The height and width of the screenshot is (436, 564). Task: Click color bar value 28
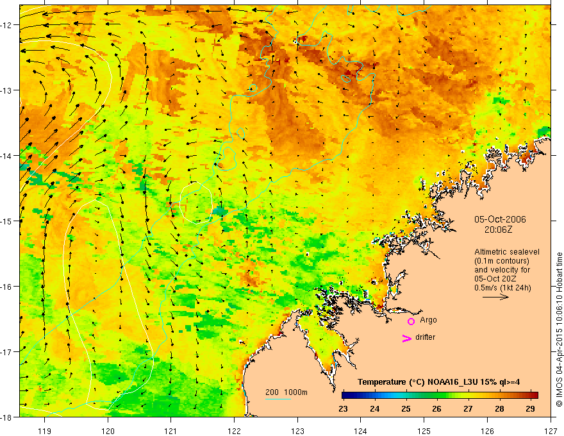click(499, 408)
